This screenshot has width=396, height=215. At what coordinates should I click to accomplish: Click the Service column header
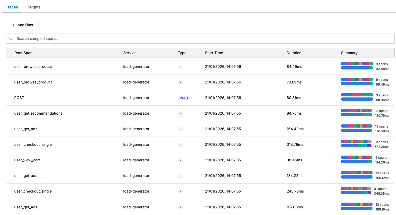[130, 53]
